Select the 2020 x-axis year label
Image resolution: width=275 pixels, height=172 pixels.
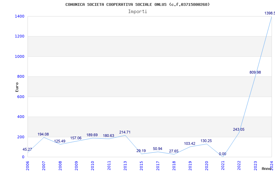coord(207,165)
